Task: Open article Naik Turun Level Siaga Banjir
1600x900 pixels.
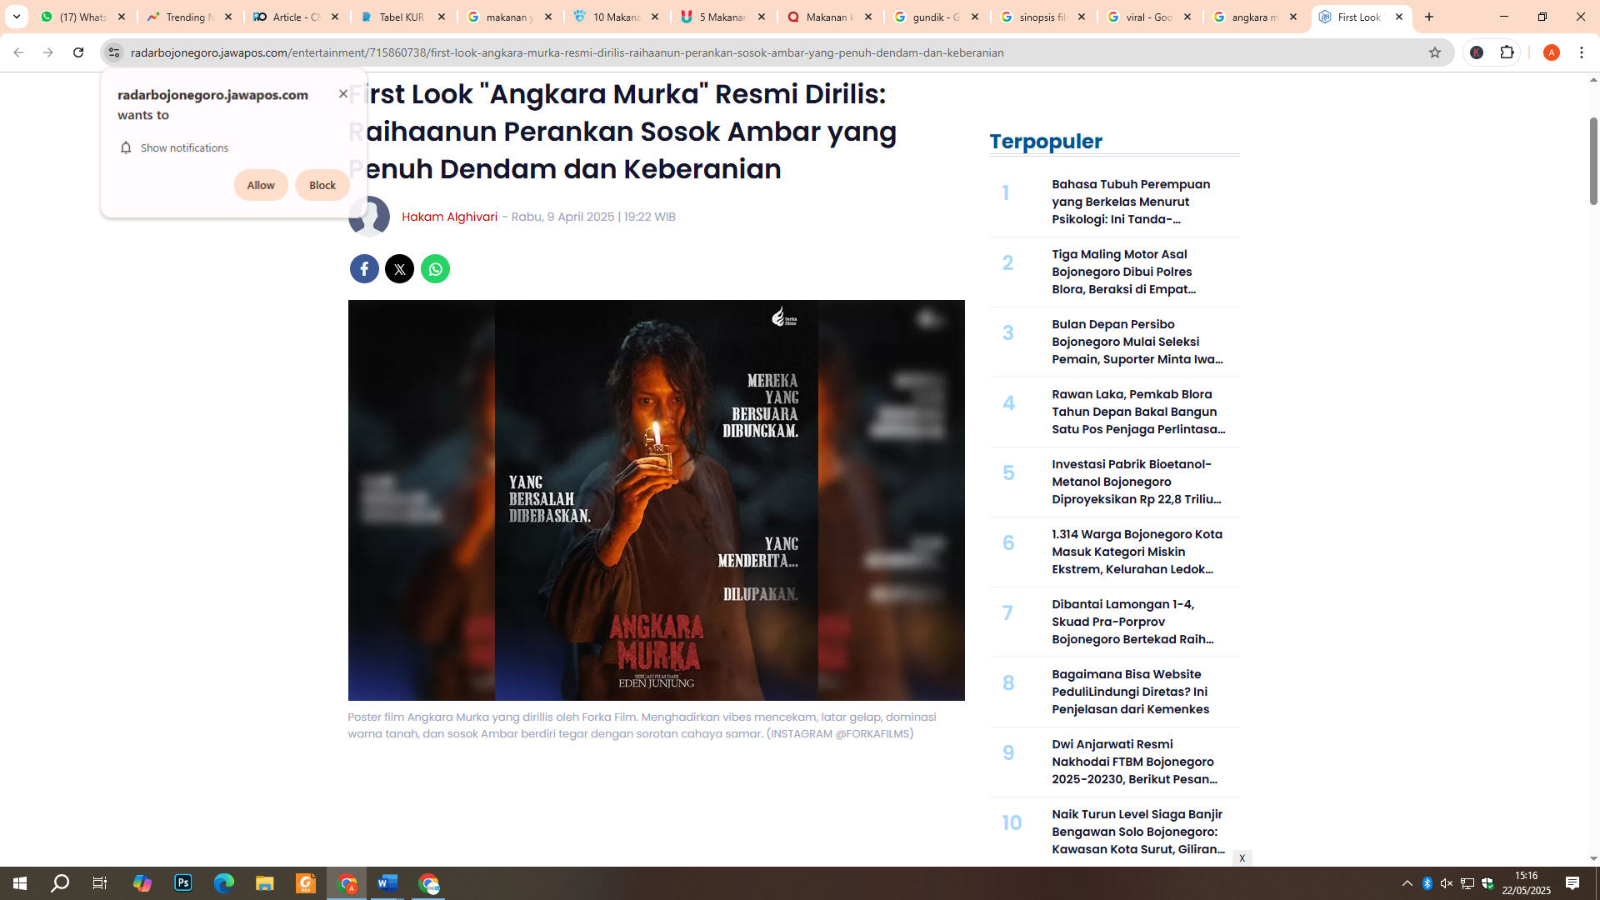Action: coord(1137,832)
